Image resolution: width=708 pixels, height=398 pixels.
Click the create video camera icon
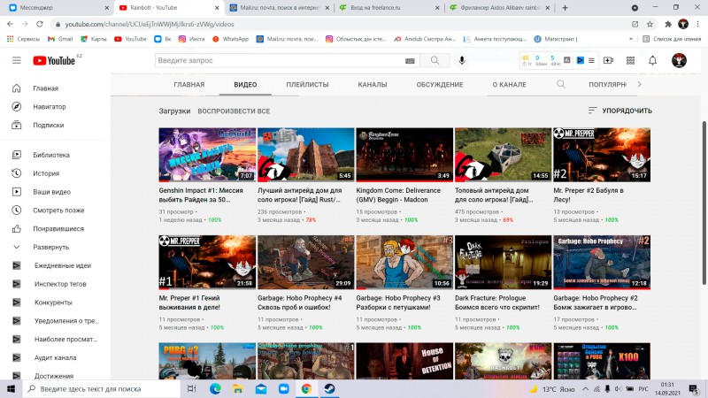(608, 60)
